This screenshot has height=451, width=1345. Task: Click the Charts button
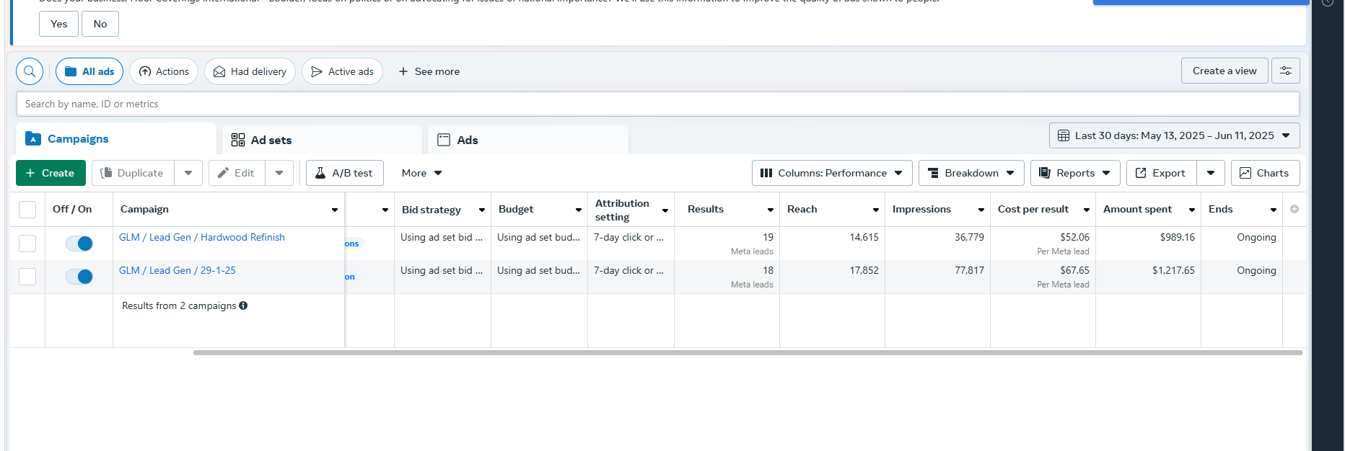click(x=1265, y=173)
